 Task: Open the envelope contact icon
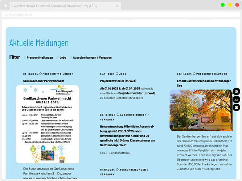click(x=236, y=108)
